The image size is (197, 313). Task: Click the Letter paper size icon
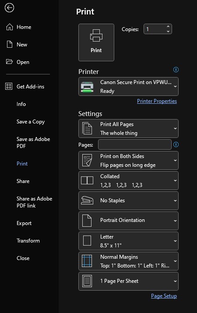[87, 241]
